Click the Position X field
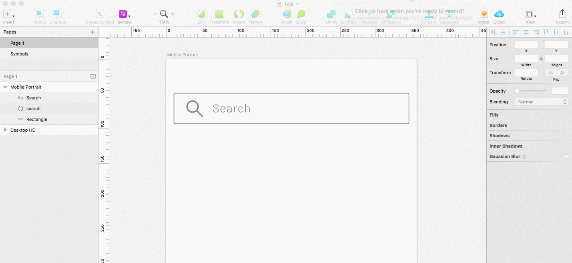The height and width of the screenshot is (263, 572). pyautogui.click(x=526, y=45)
